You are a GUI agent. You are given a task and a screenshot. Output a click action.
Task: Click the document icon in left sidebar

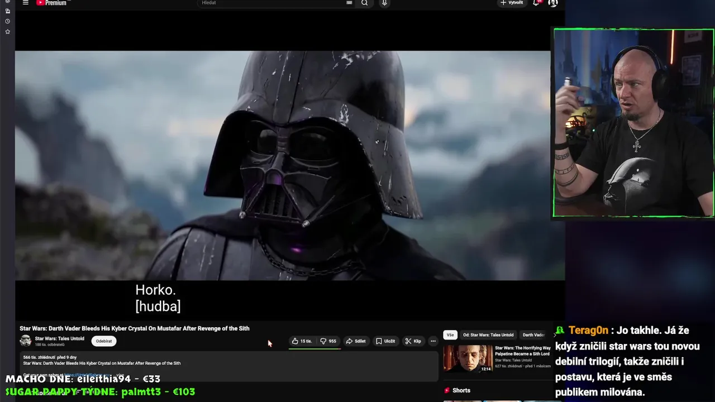click(7, 11)
